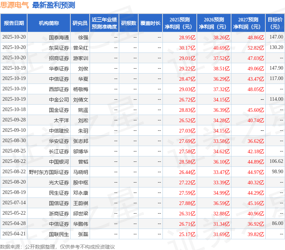This screenshot has width=285, height=250.
Task: Click the 2025预测净利润 column header
Action: point(180,23)
